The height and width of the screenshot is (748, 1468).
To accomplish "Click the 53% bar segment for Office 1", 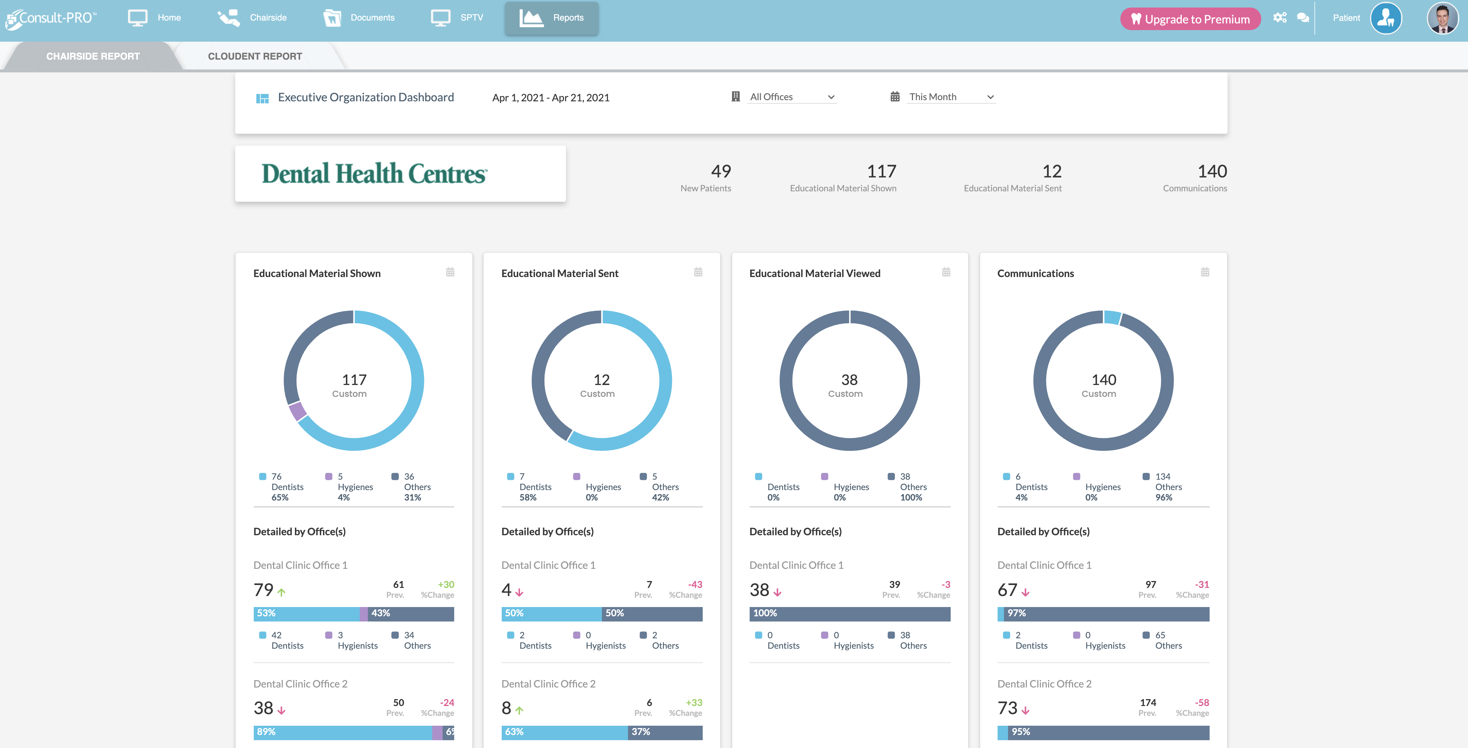I will click(x=306, y=614).
